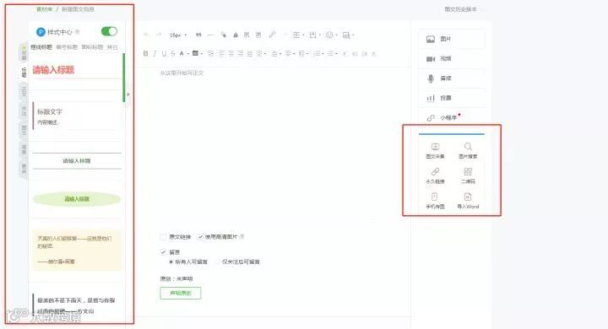
Task: Uncheck the 留言 checkbox
Action: tap(163, 252)
